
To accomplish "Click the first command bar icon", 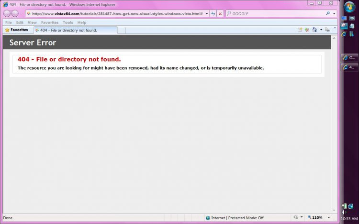I will click(300, 30).
